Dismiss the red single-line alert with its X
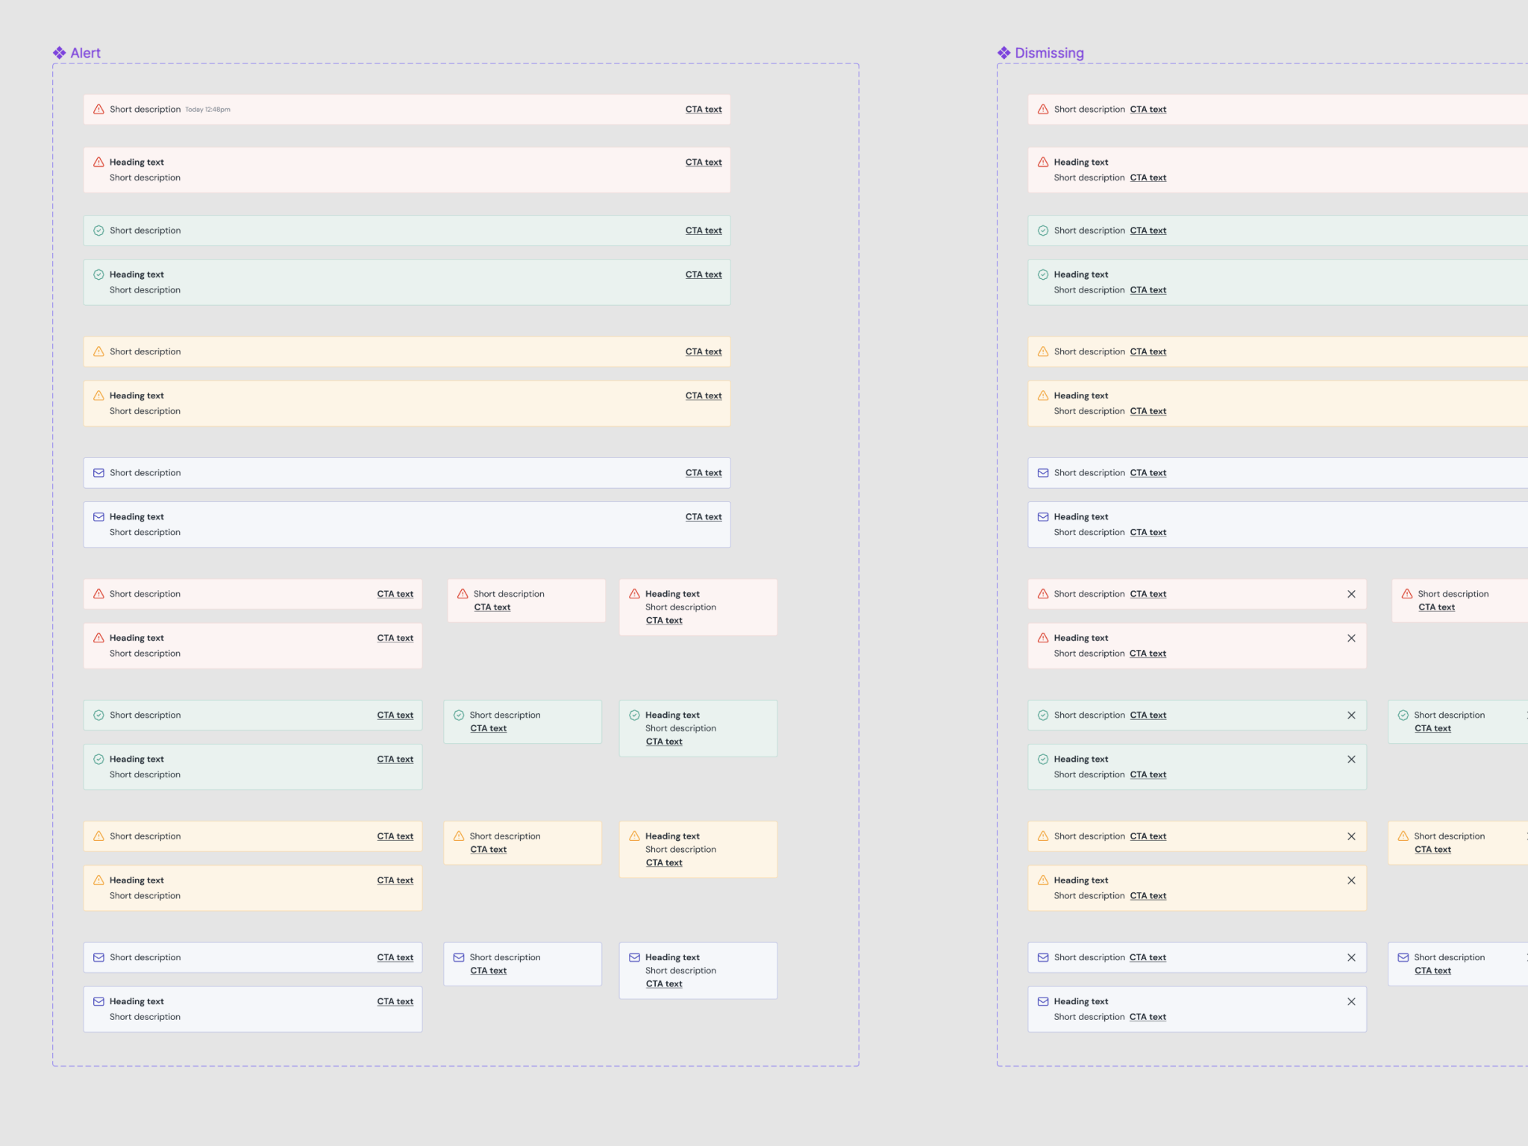 pos(1351,595)
